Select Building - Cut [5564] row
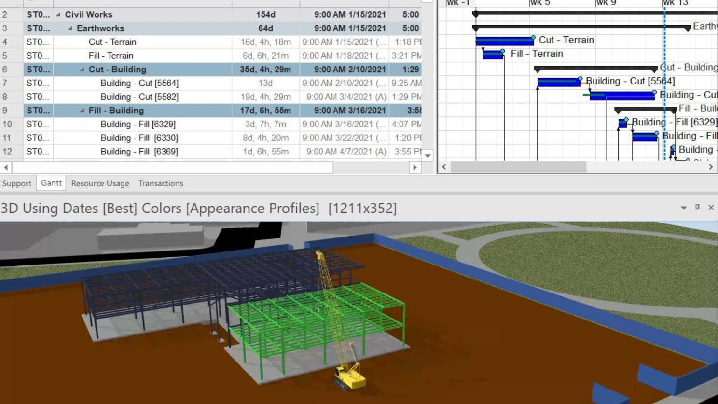 coord(211,83)
